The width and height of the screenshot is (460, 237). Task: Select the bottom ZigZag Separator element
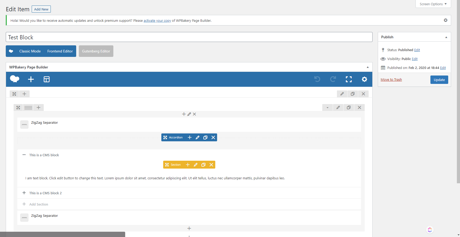[189, 218]
